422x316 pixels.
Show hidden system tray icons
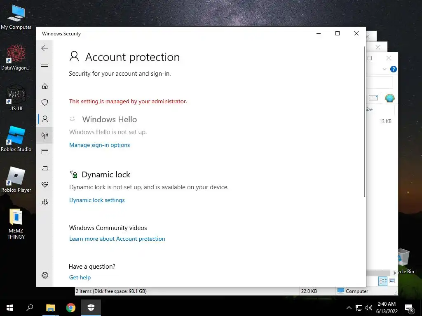point(349,308)
